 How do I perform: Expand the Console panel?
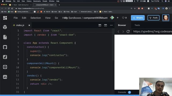tap(122, 92)
